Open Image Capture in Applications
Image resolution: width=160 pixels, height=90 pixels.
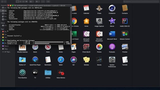(x=99, y=21)
